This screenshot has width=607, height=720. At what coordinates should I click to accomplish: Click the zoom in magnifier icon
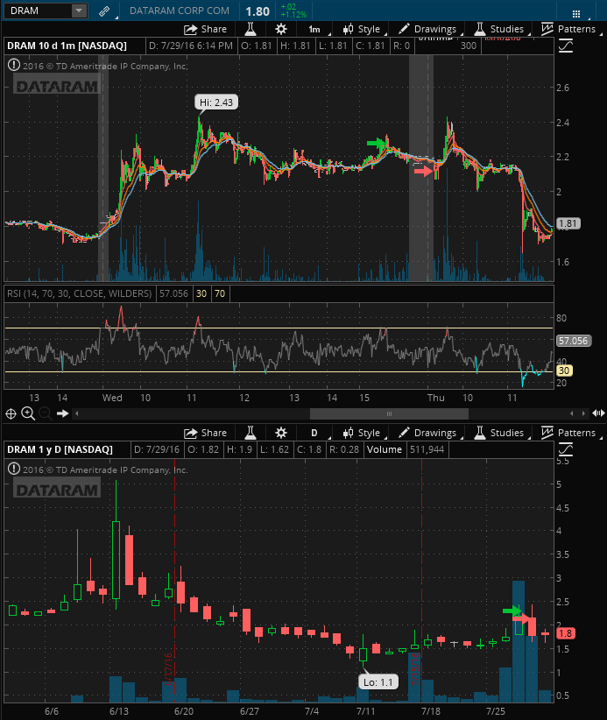point(28,413)
